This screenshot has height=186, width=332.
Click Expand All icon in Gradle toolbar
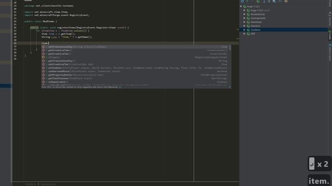coord(264,1)
